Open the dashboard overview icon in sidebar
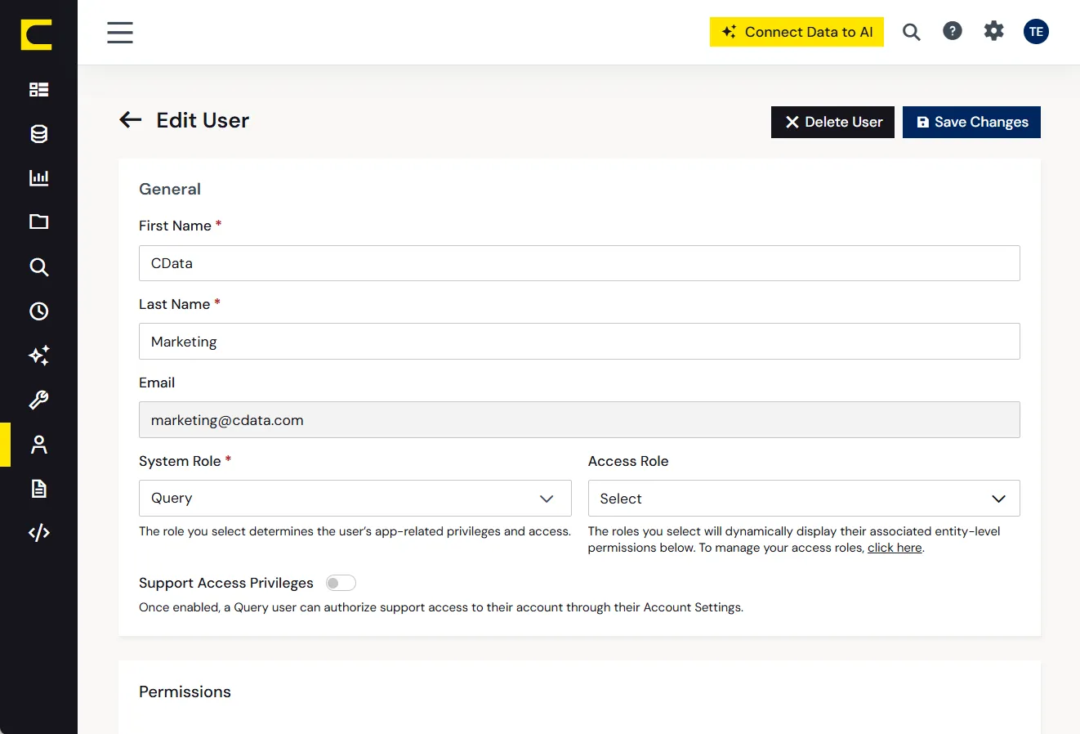The height and width of the screenshot is (734, 1080). (38, 89)
